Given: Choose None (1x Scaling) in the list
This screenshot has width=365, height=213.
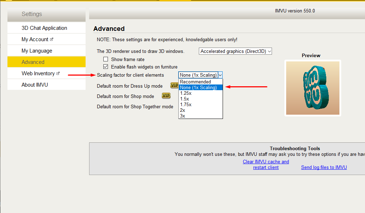Looking at the screenshot, I should point(201,88).
